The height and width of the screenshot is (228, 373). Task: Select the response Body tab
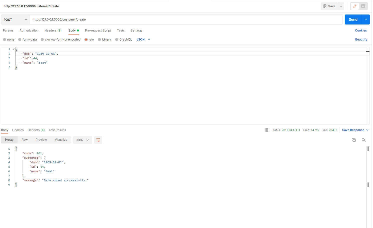4,130
